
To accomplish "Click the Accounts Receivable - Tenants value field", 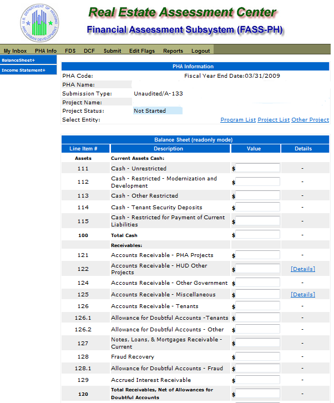I will (257, 306).
